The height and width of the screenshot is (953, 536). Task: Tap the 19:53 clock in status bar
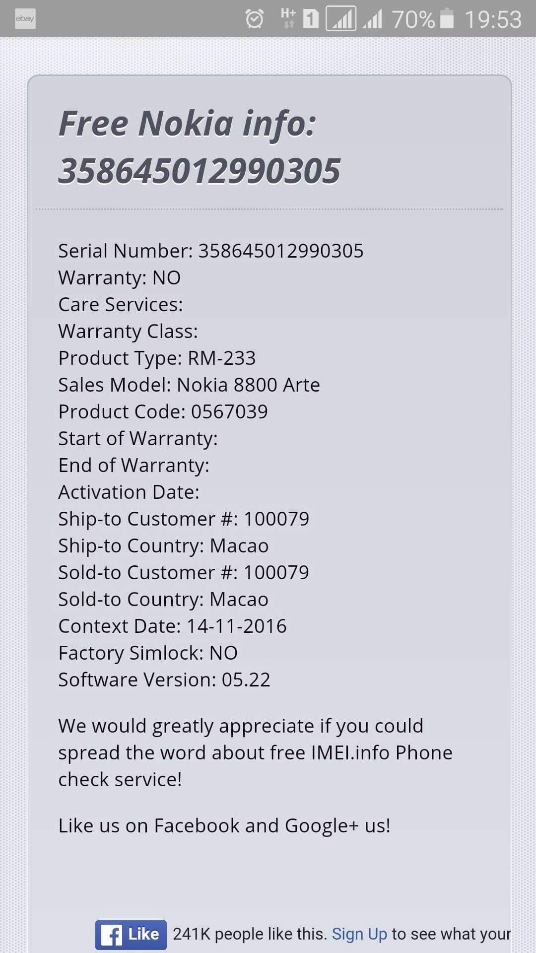[493, 19]
